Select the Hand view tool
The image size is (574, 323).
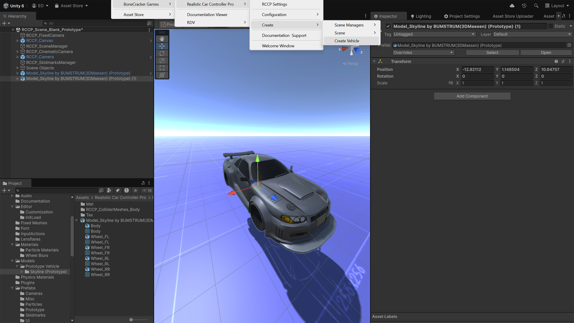coord(162,39)
